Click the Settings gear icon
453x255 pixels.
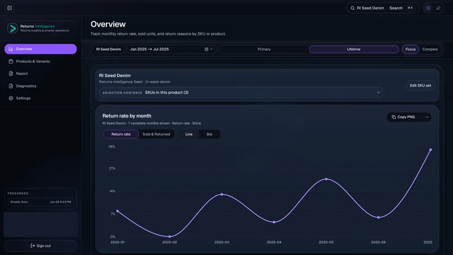coord(11,98)
